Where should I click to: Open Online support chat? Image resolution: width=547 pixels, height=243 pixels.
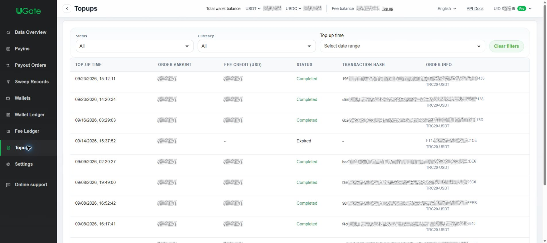coord(31,185)
